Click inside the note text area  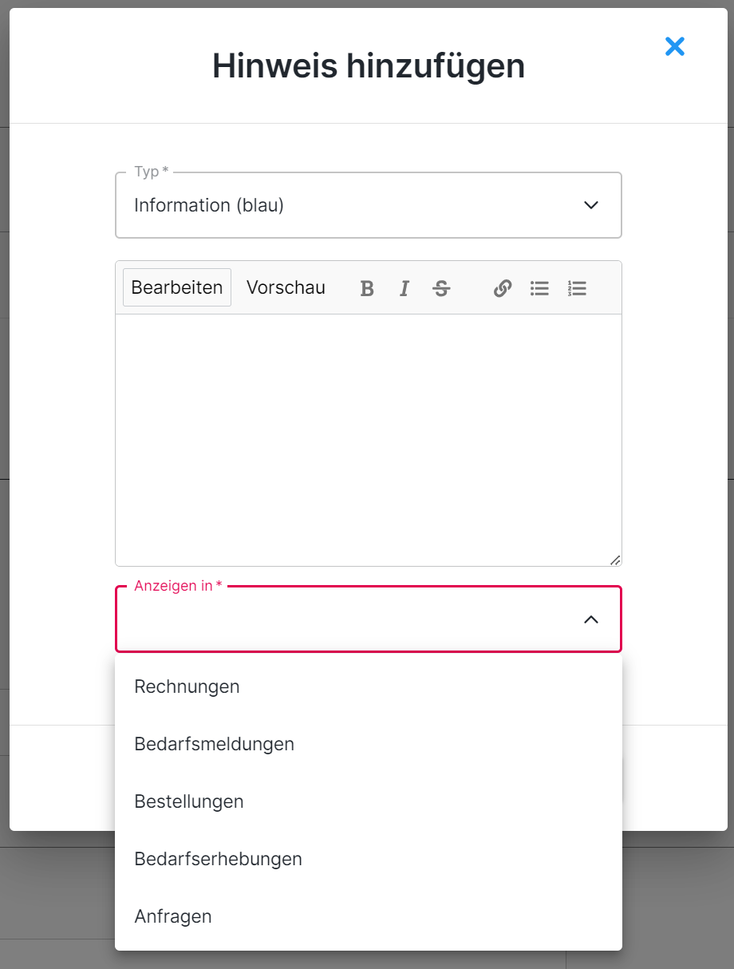click(x=368, y=439)
